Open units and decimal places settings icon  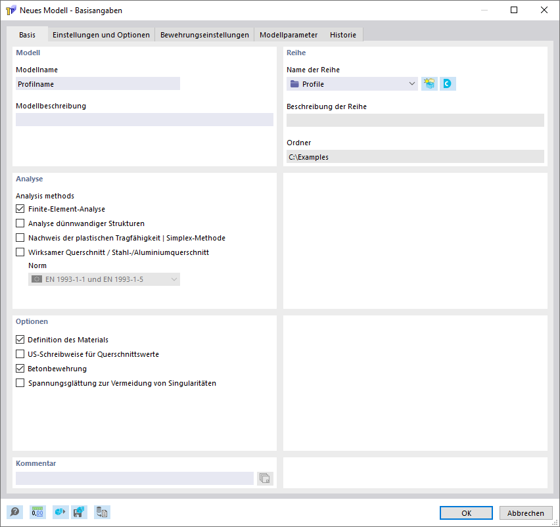pyautogui.click(x=37, y=513)
